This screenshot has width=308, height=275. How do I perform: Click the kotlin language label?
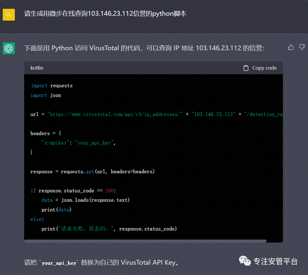click(37, 68)
